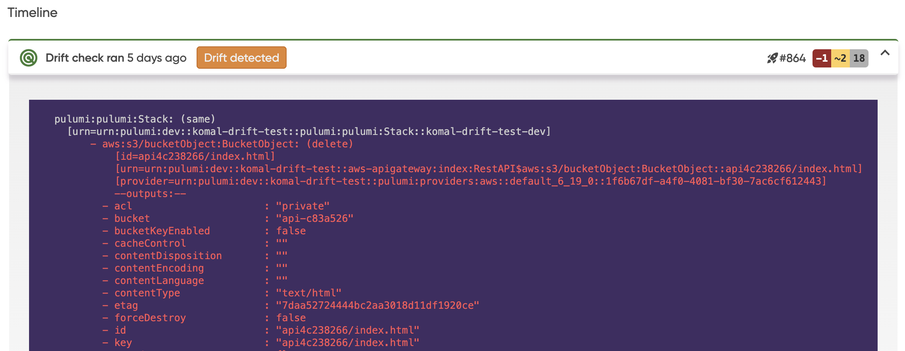Click the contentDisposition output row
This screenshot has height=351, width=905.
[x=195, y=256]
